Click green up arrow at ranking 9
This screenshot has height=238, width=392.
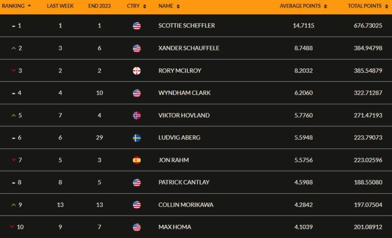pyautogui.click(x=14, y=205)
